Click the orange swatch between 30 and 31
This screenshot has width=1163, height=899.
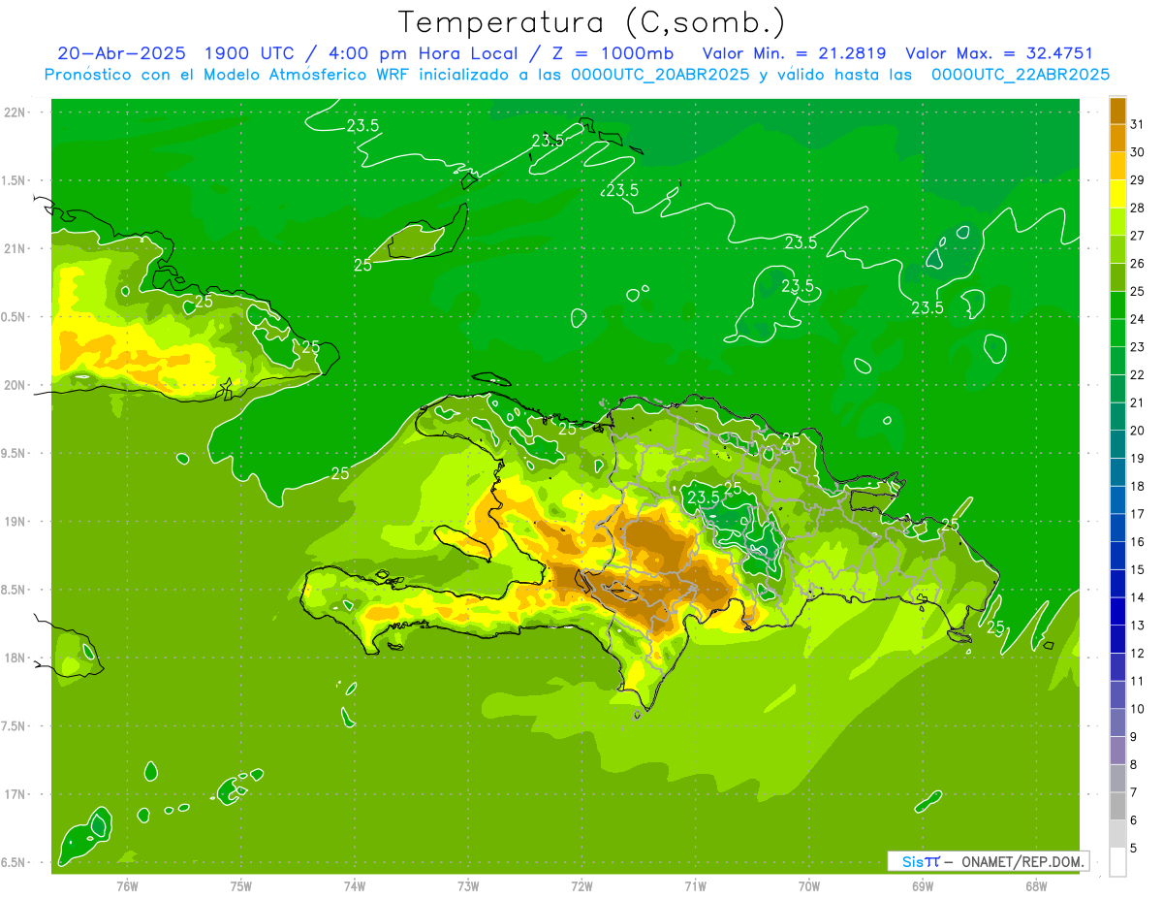[1117, 138]
